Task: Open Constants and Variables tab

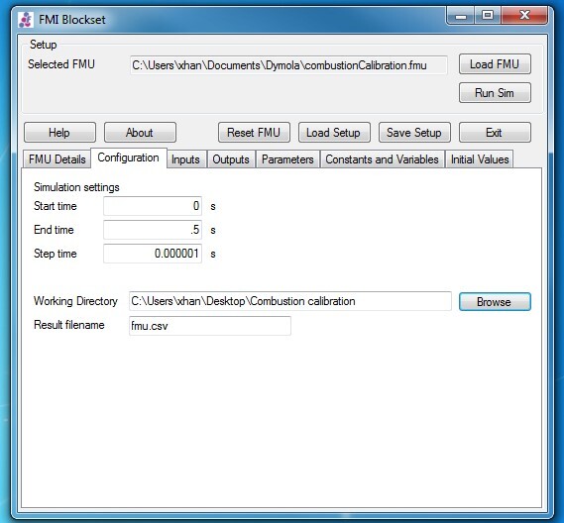Action: pyautogui.click(x=382, y=159)
